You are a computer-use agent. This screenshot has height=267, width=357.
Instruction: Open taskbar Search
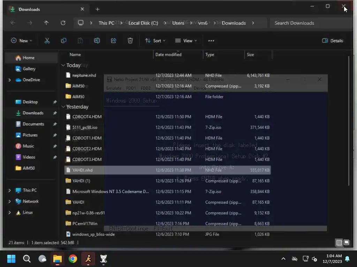point(26,259)
